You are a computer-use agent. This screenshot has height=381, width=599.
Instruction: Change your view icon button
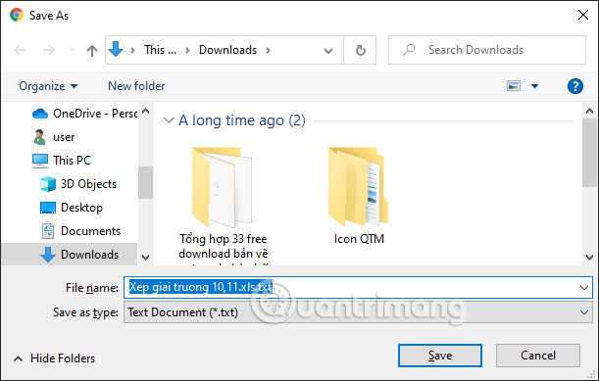click(514, 86)
